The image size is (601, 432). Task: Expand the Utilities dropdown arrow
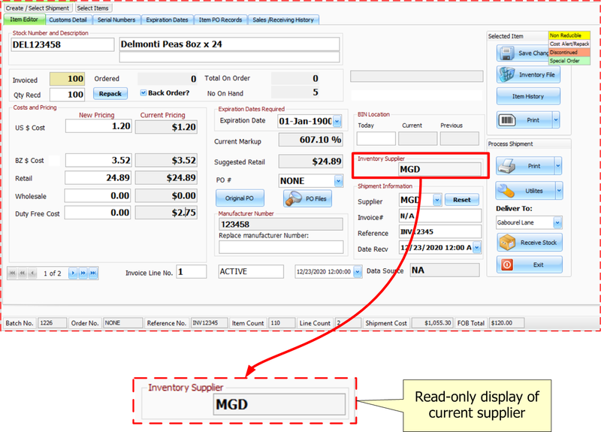[x=559, y=191]
